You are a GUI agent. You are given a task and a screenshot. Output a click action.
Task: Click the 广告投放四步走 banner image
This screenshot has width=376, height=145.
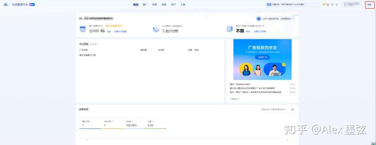point(262,59)
